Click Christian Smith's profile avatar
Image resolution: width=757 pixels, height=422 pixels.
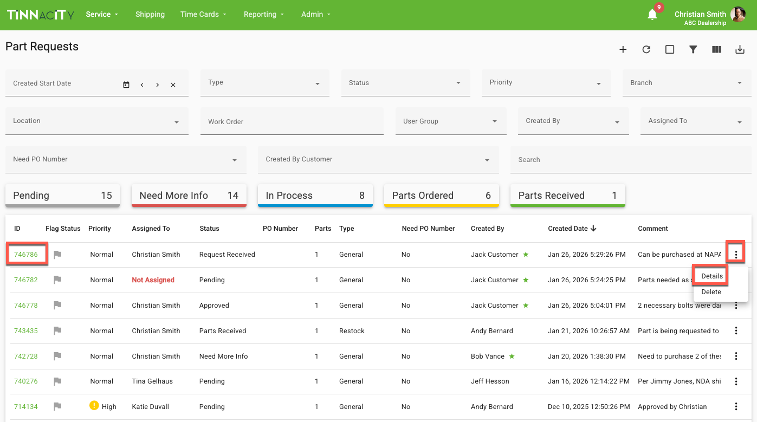coord(738,15)
